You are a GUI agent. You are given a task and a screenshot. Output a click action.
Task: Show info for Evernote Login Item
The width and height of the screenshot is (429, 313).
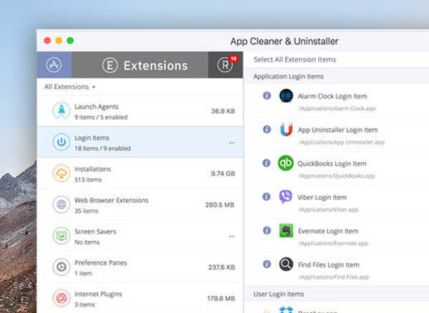[x=267, y=230]
